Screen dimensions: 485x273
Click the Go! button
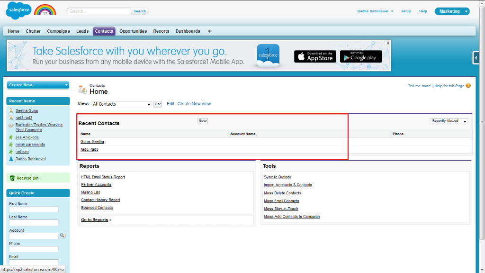click(x=158, y=104)
